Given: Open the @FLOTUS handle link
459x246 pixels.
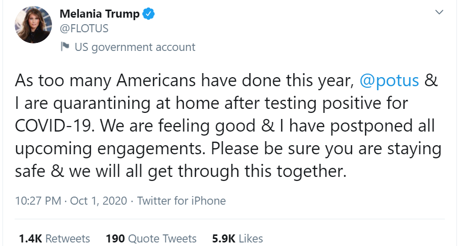Looking at the screenshot, I should point(84,29).
